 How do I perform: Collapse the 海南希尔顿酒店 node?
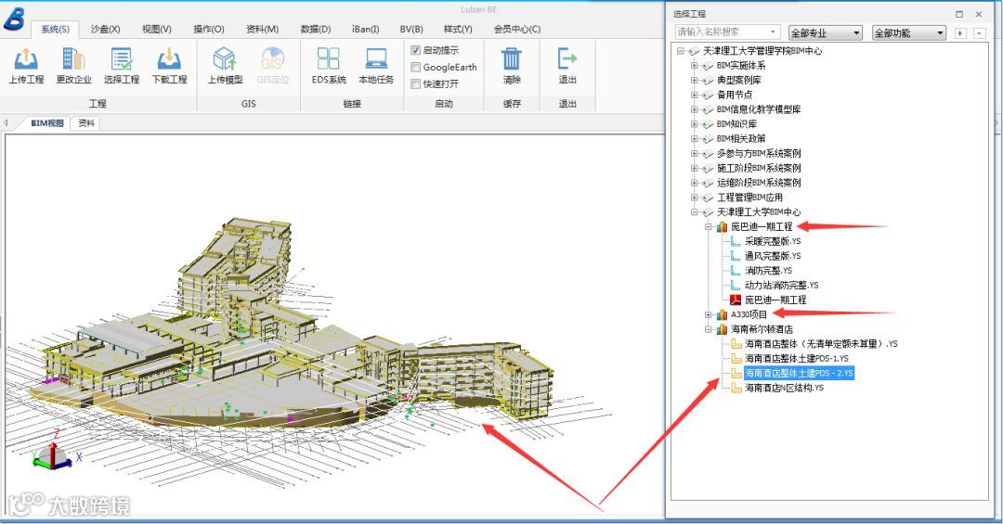tap(708, 330)
